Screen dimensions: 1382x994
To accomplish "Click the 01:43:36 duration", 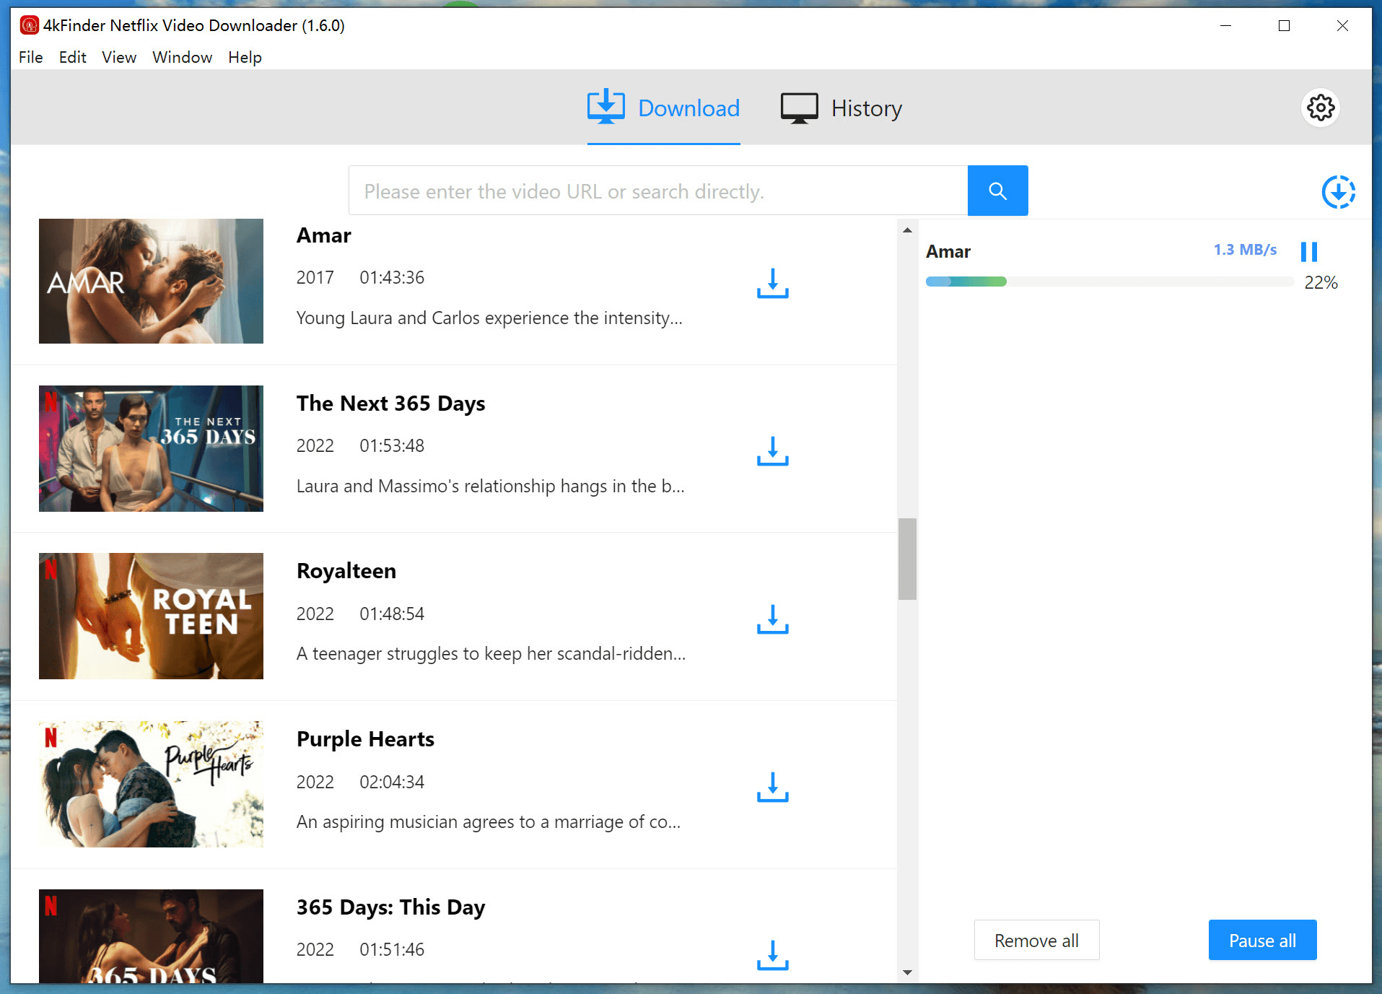I will click(x=392, y=278).
